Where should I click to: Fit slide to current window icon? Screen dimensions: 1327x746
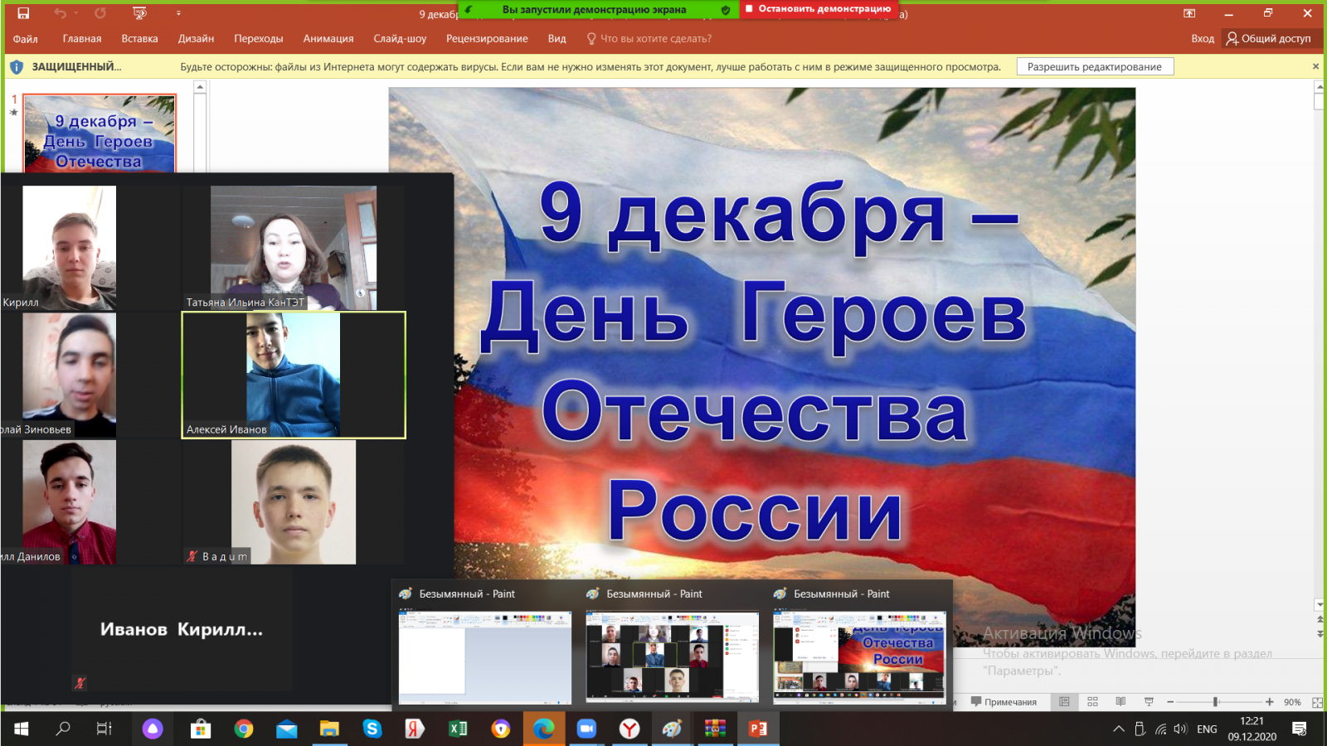tap(1317, 702)
